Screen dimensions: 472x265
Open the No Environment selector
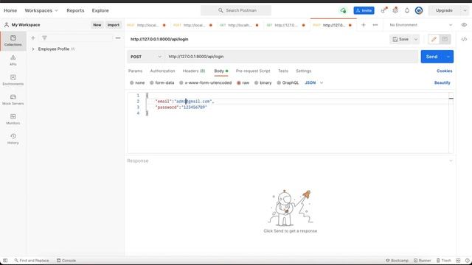[420, 25]
